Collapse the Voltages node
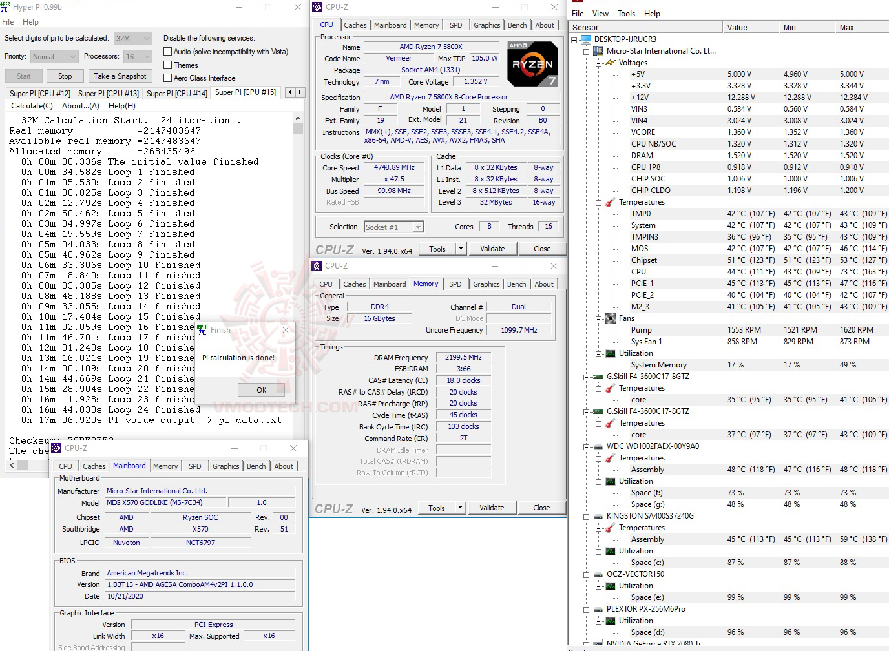Image resolution: width=889 pixels, height=651 pixels. point(598,63)
